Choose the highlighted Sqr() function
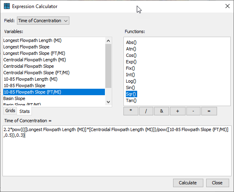This screenshot has height=192, width=234. point(132,94)
